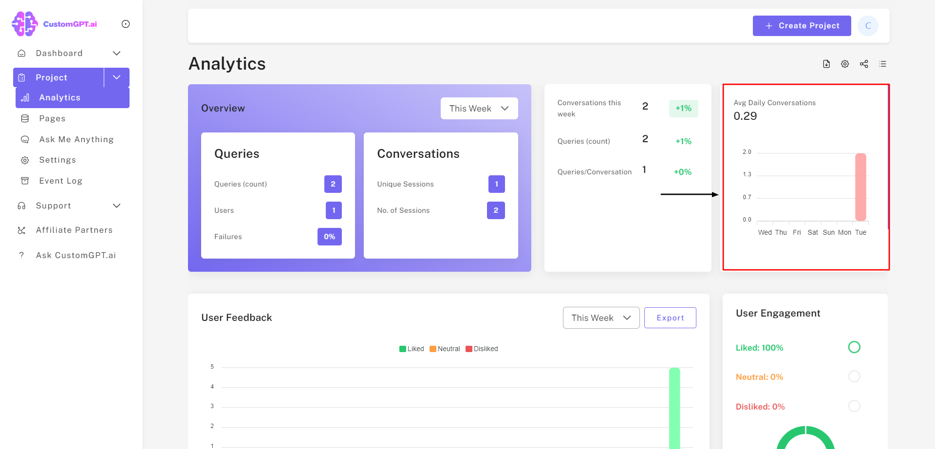Click the CustomGPT.ai brand name

point(70,24)
